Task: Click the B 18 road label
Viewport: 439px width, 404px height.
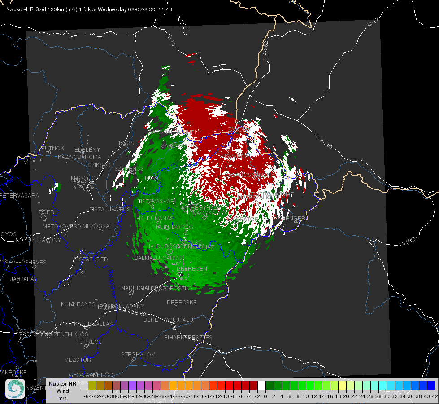Action: 172,41
